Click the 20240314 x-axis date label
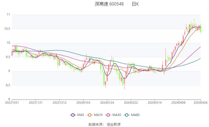 coord(155,103)
